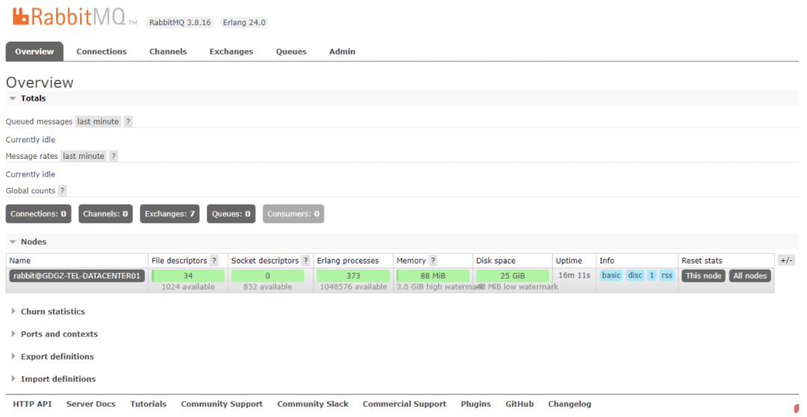This screenshot has height=417, width=807.
Task: Open help for Socket descriptors column
Action: point(306,261)
